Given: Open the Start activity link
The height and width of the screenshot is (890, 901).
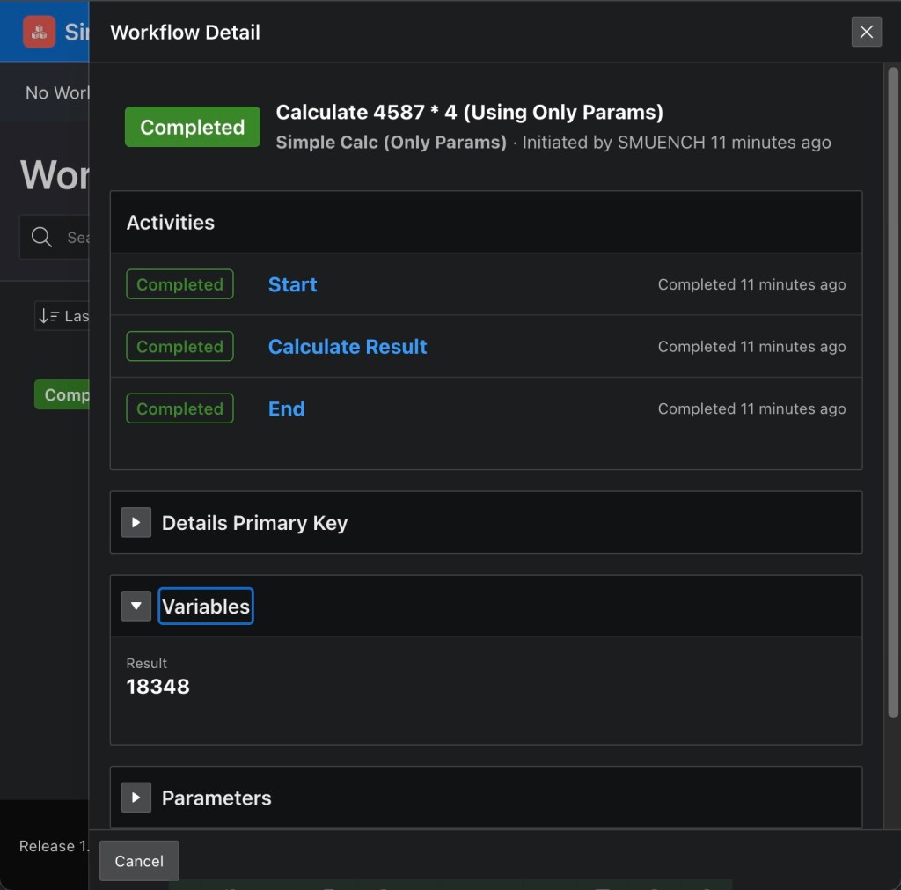Looking at the screenshot, I should click(x=291, y=284).
